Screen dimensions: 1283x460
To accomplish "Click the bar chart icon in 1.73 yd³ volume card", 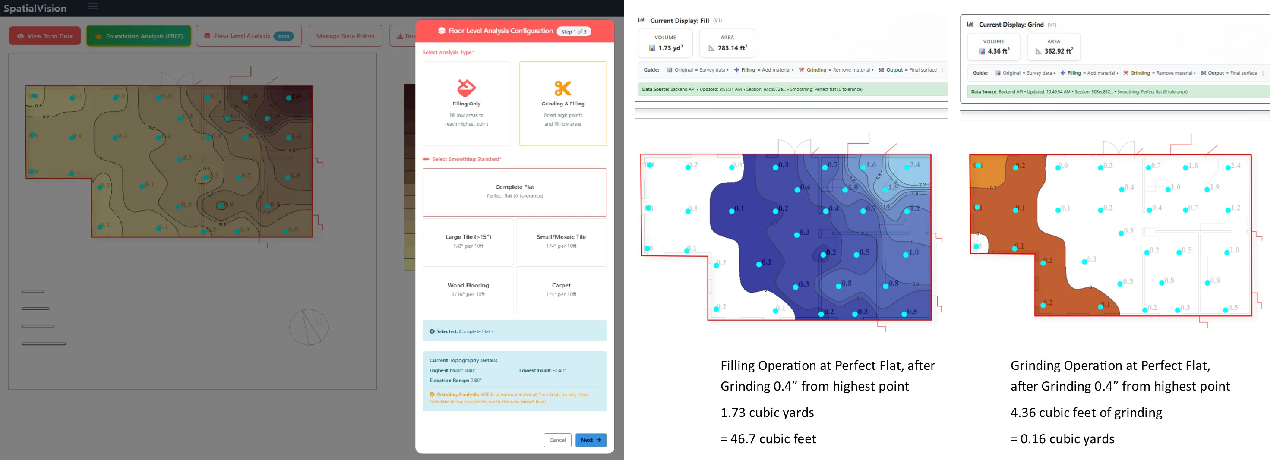I will pyautogui.click(x=652, y=48).
